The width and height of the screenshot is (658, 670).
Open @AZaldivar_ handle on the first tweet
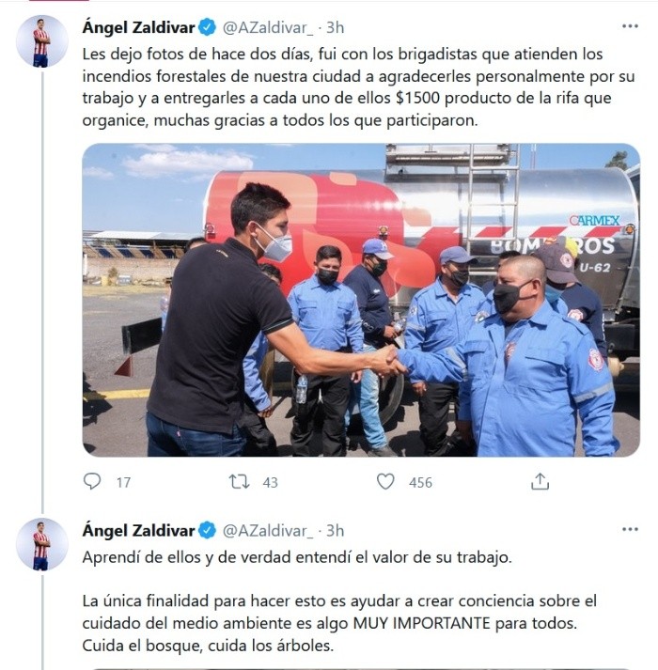[x=268, y=28]
